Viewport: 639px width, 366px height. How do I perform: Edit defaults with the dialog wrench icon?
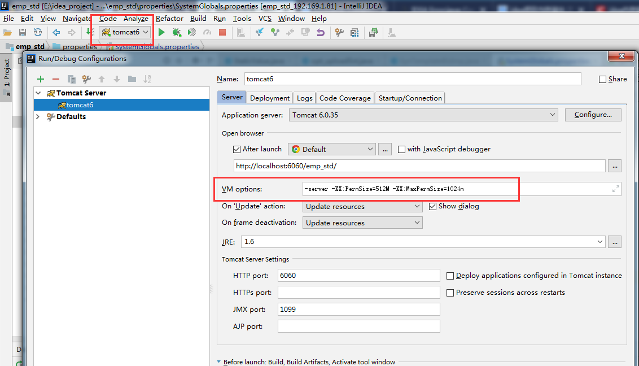[x=86, y=79]
